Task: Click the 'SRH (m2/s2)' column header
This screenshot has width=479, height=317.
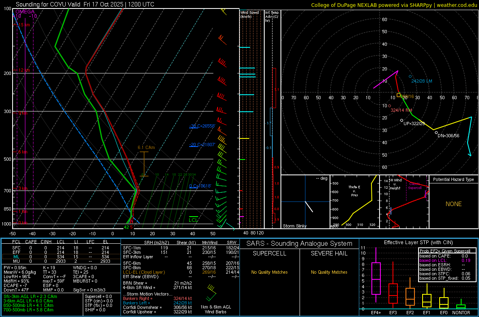Action: pyautogui.click(x=156, y=243)
